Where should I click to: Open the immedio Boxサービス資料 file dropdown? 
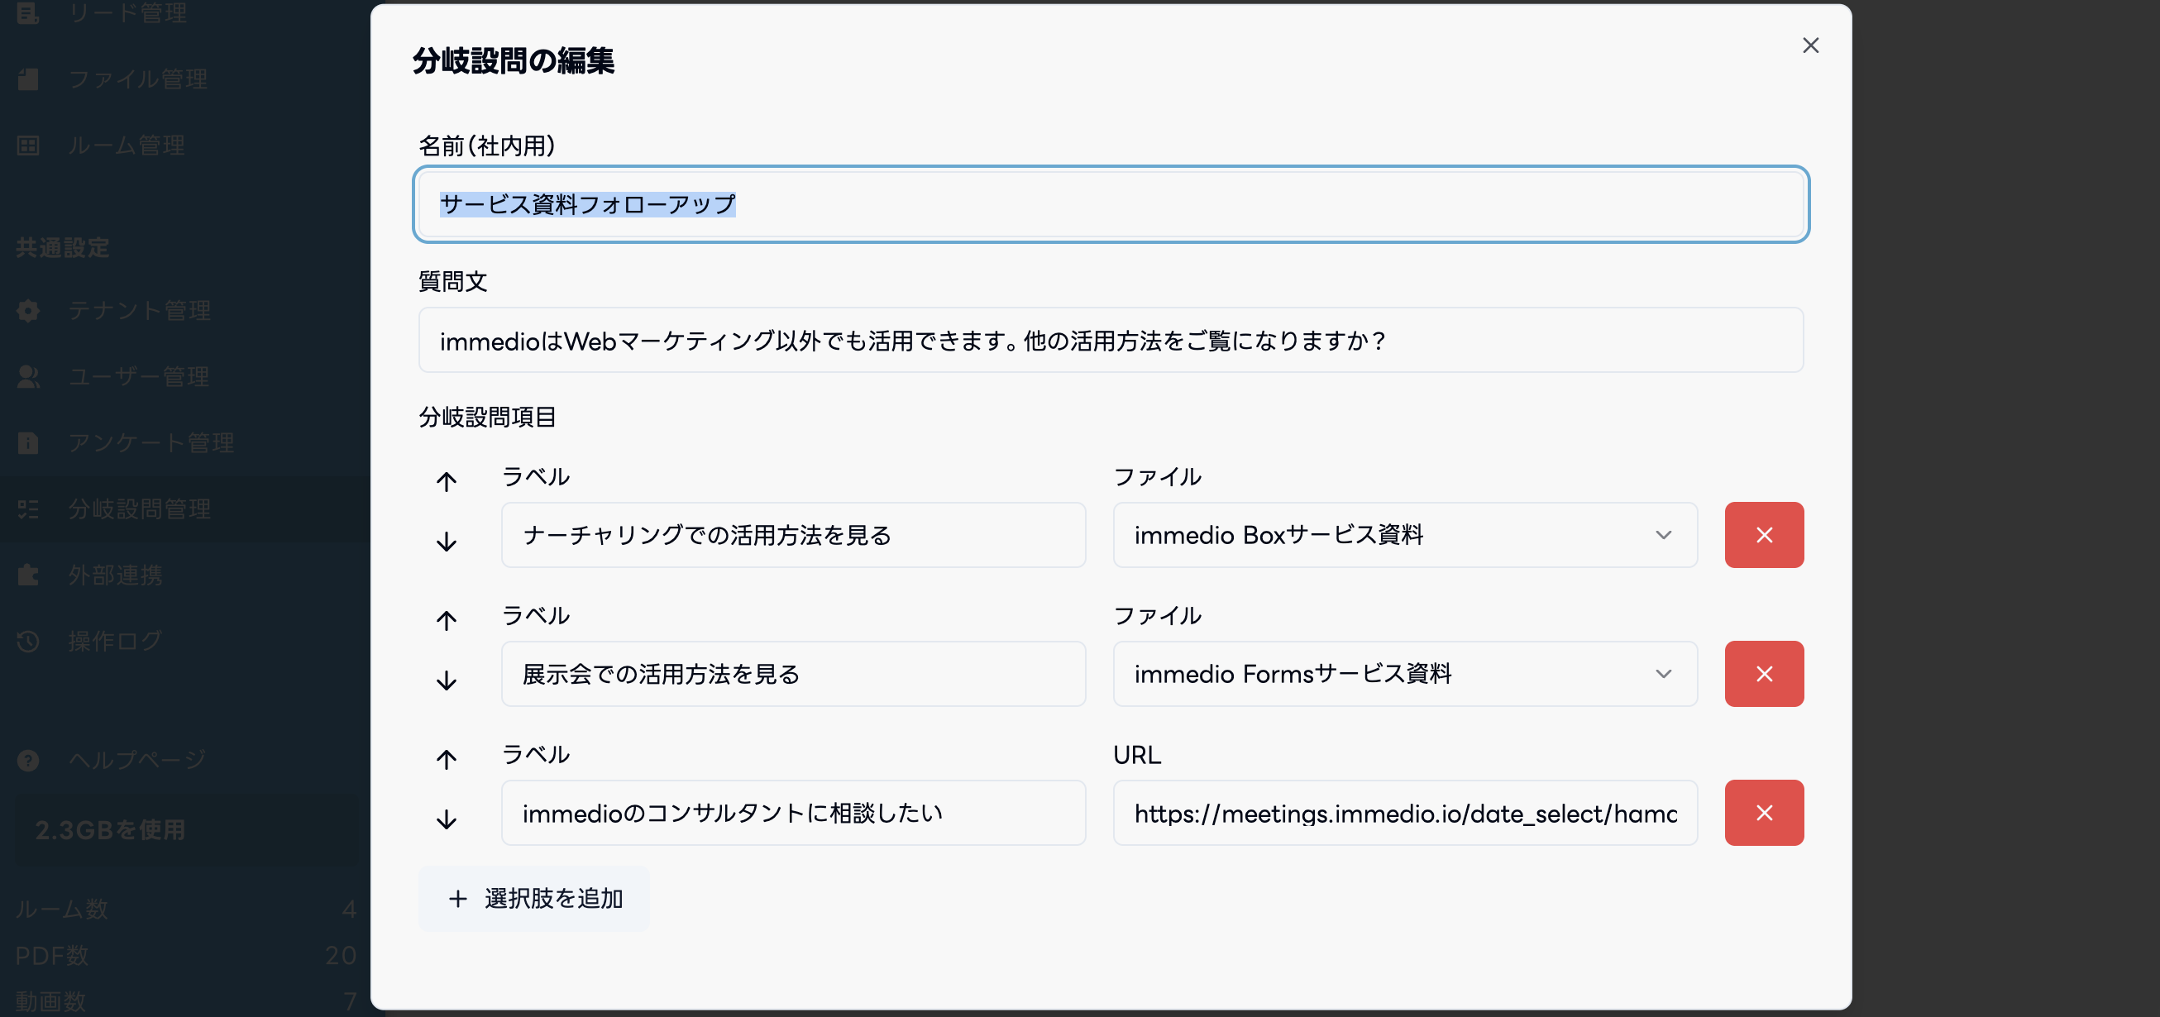tap(1404, 535)
